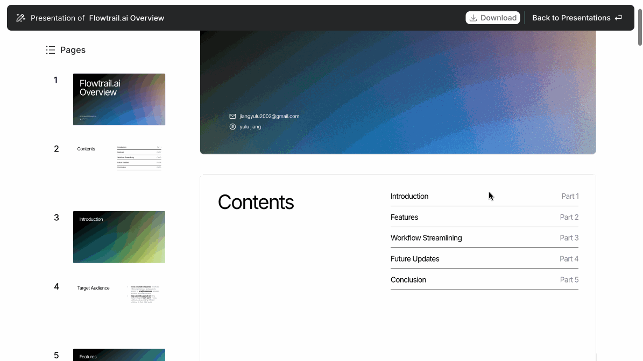The width and height of the screenshot is (643, 361).
Task: Open the Contents slide thumbnail in the sidebar
Action: coord(119,157)
